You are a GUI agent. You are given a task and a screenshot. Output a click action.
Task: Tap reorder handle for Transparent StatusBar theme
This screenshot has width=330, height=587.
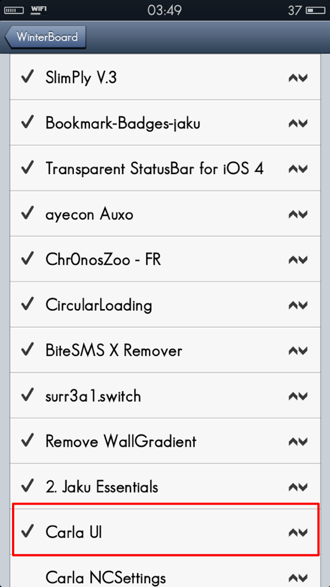tap(298, 169)
